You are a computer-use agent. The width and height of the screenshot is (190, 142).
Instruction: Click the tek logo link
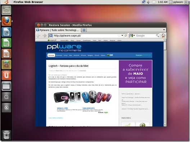(110, 55)
